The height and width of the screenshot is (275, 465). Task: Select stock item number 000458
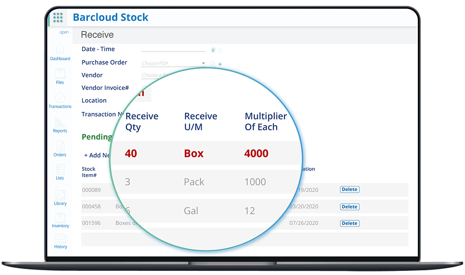point(91,206)
